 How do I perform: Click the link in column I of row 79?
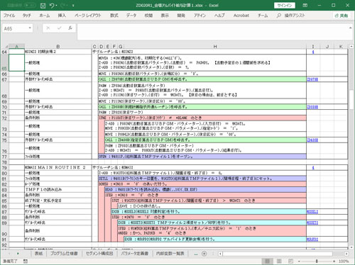(313, 167)
